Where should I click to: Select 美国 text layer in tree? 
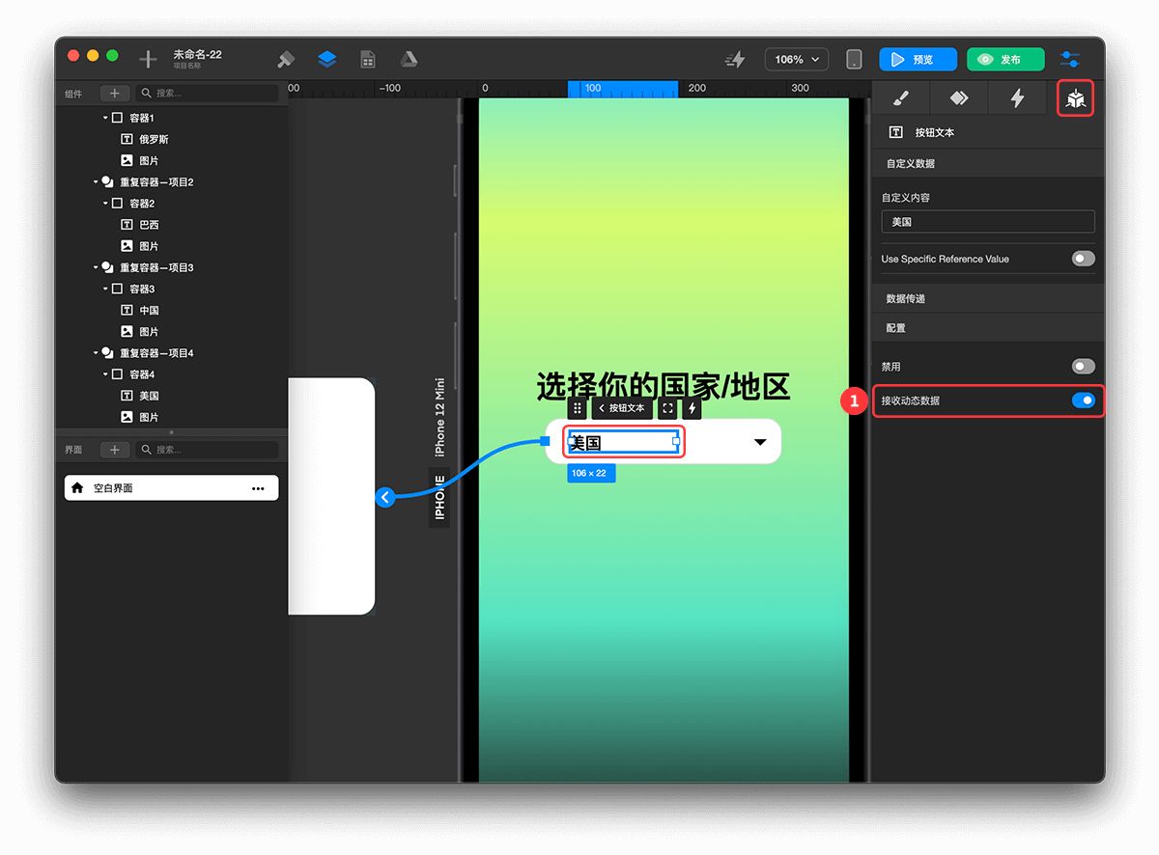(149, 396)
